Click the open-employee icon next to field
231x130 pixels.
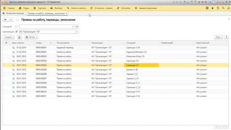[x=77, y=26]
